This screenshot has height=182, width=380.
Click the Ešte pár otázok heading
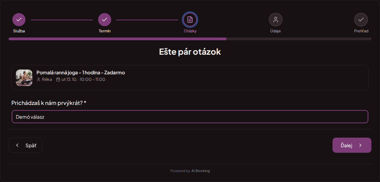click(x=190, y=52)
